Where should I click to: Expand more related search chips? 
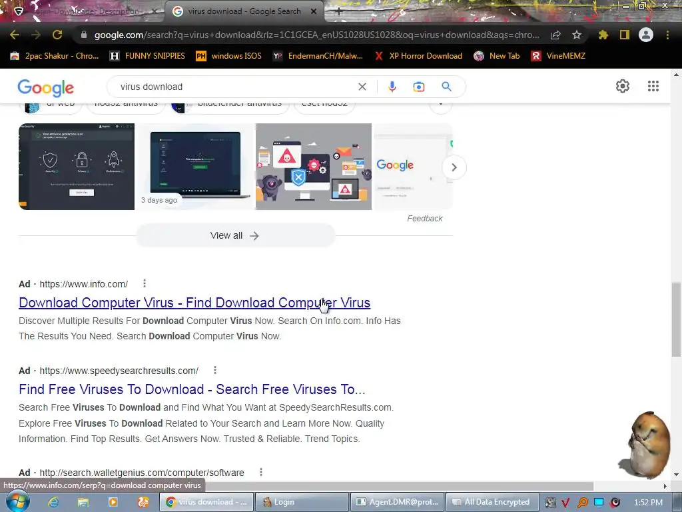coord(441,105)
